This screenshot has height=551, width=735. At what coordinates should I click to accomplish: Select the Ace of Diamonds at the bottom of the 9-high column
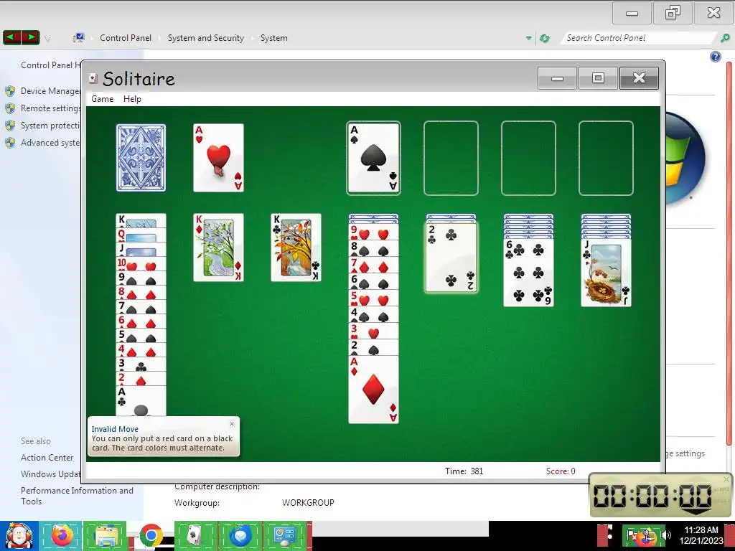point(373,390)
